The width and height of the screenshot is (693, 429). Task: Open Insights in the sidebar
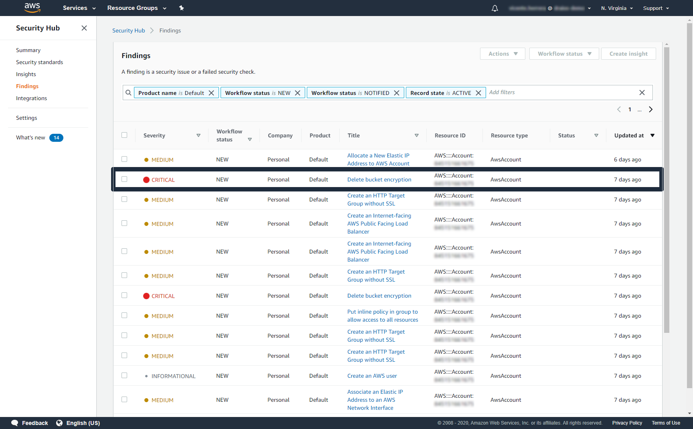click(26, 74)
